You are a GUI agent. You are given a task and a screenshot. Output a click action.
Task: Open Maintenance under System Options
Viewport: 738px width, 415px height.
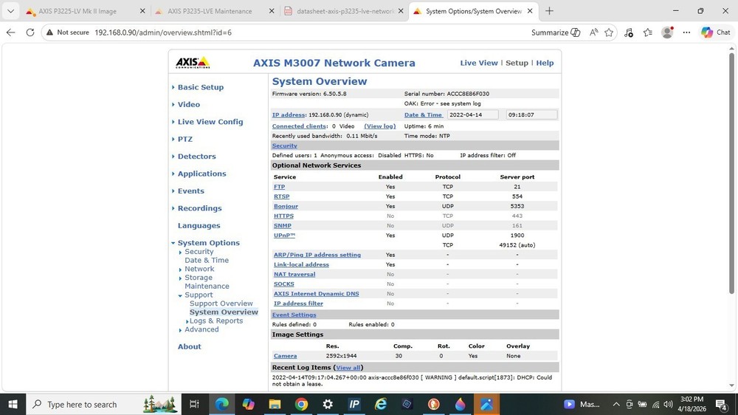(207, 287)
